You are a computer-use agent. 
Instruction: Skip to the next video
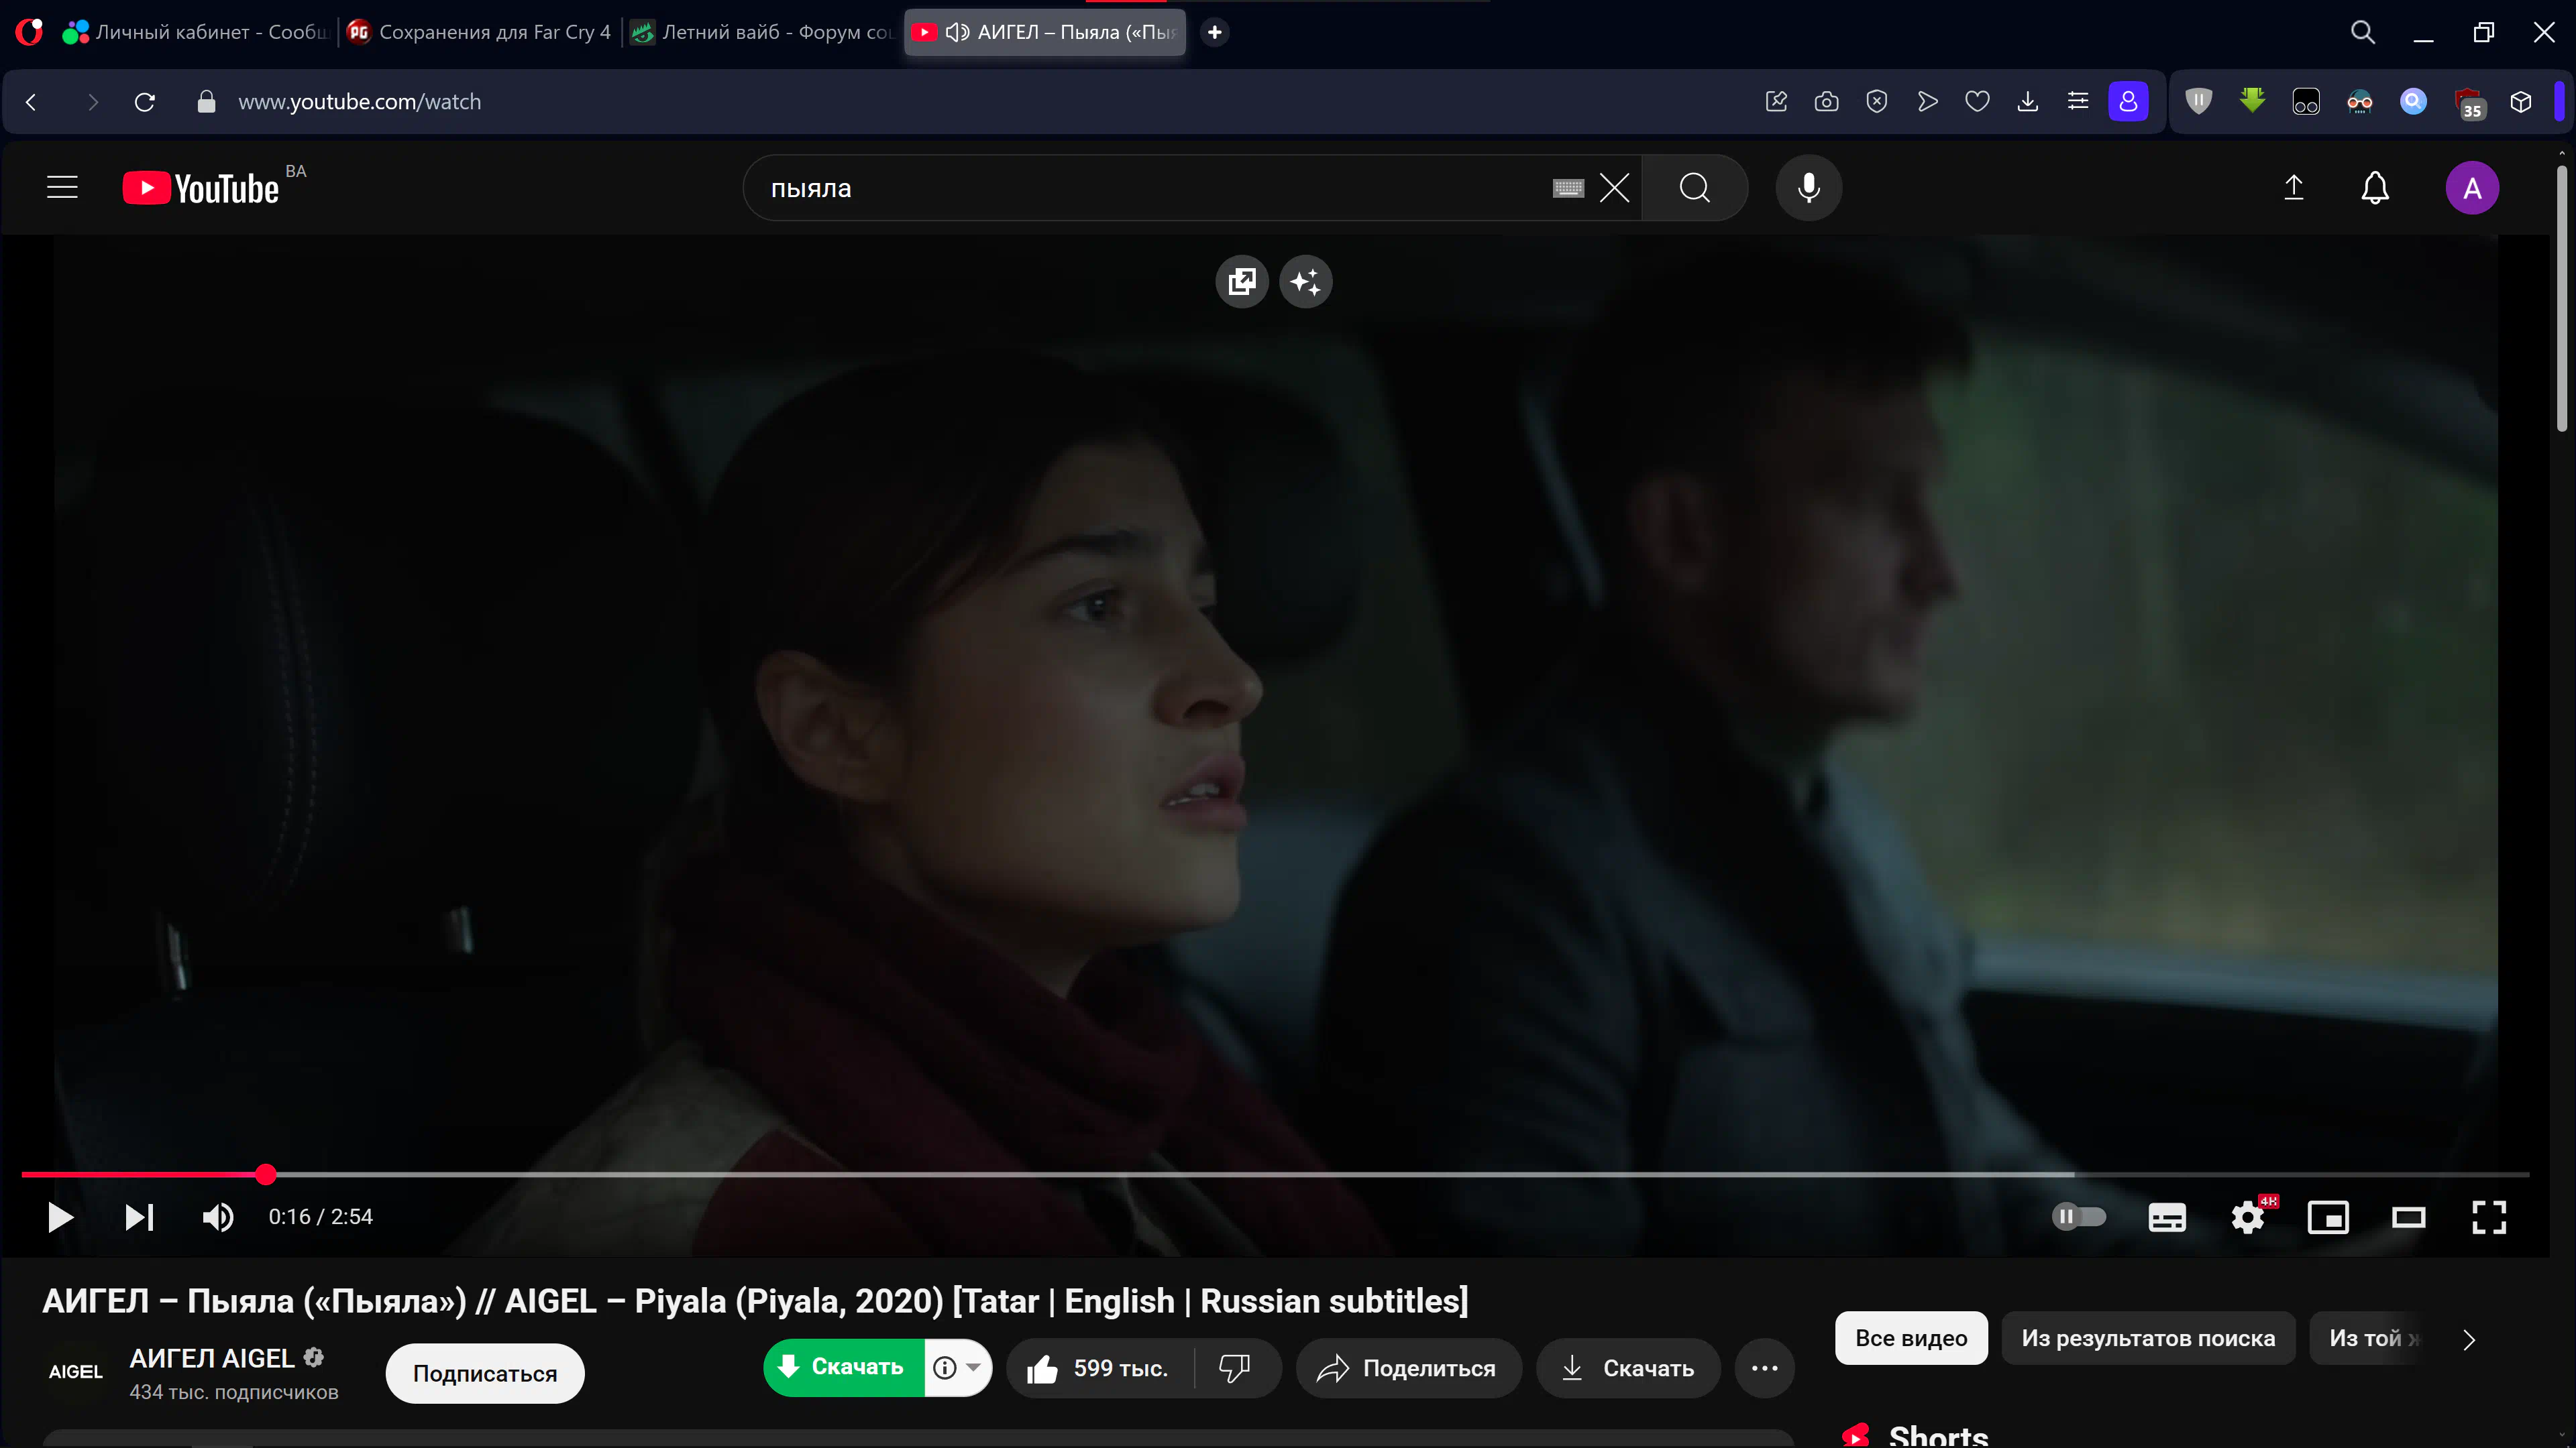[139, 1217]
